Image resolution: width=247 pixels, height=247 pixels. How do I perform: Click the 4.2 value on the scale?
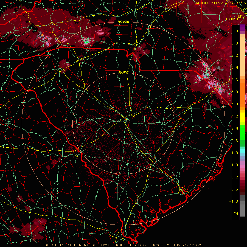tap(235, 116)
